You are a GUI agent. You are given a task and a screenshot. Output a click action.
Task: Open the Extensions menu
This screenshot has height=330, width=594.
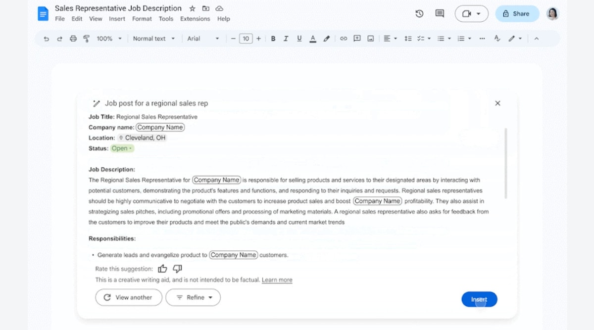[x=195, y=19]
